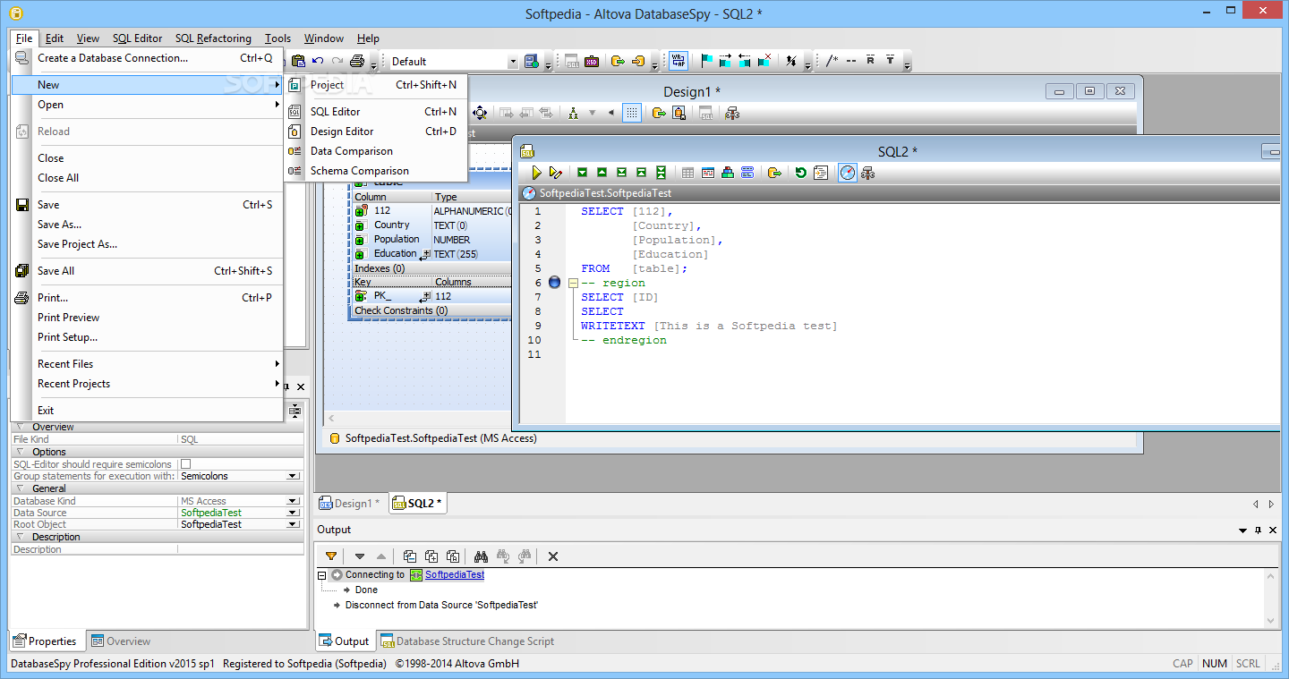Open SQL Editor options wrench icon

click(x=867, y=173)
